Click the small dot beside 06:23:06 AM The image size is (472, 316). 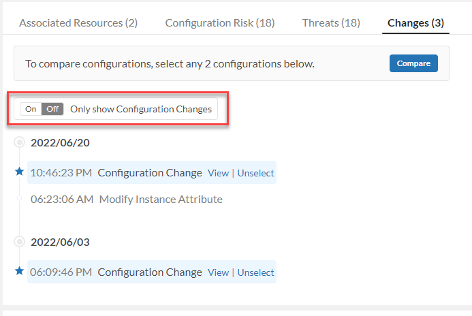point(20,199)
